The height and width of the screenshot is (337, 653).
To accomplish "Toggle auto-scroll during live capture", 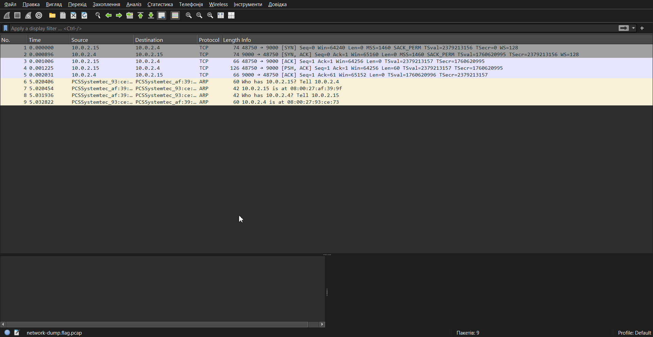I will [x=162, y=15].
